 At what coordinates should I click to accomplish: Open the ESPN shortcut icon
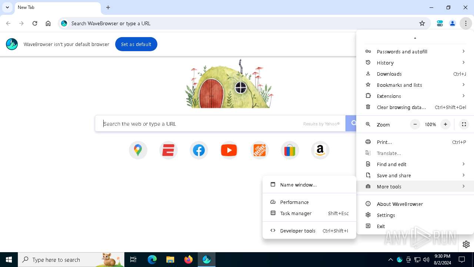pos(168,150)
